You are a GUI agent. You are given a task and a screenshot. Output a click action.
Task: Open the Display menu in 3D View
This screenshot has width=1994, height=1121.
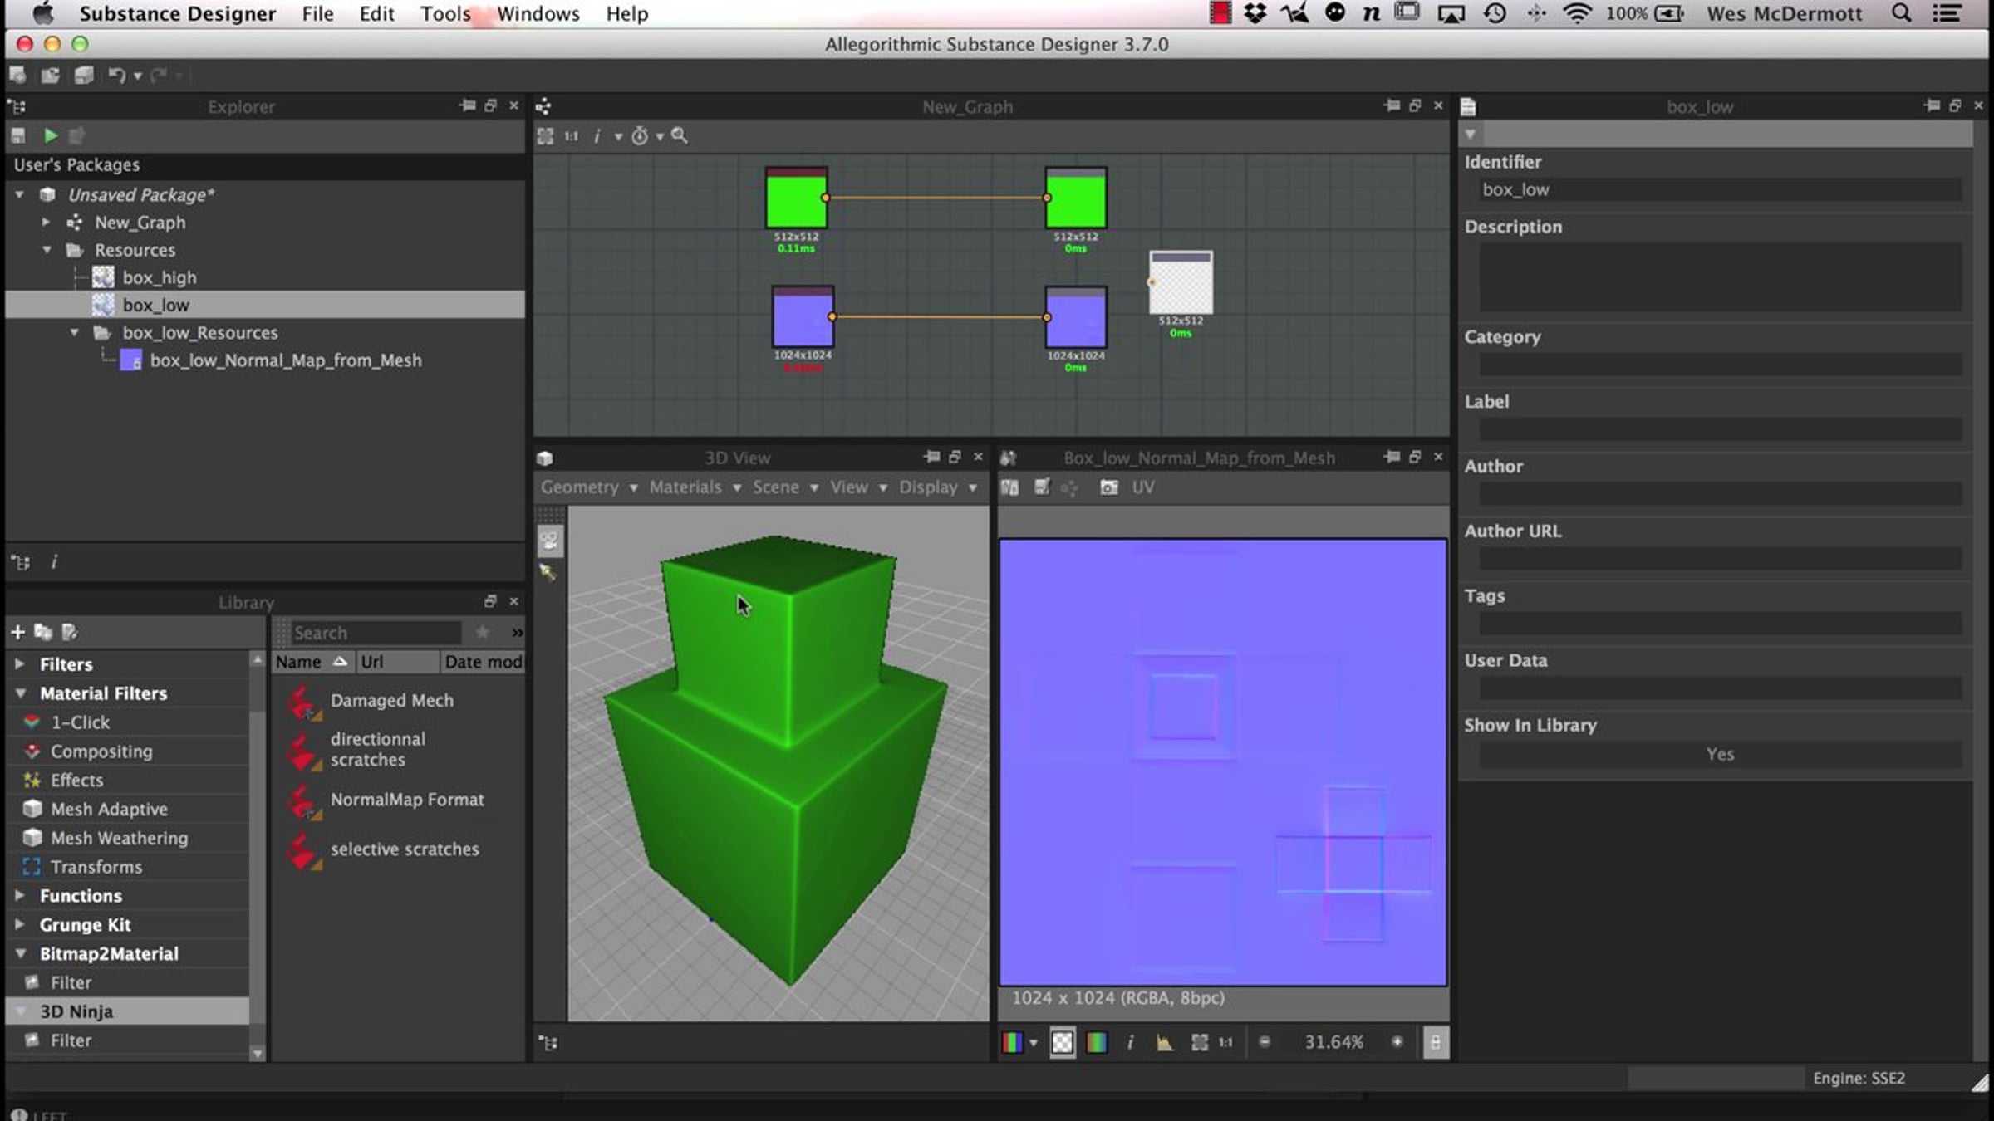click(x=938, y=487)
